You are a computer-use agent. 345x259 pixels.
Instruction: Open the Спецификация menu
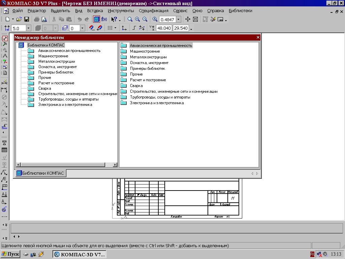pyautogui.click(x=153, y=11)
